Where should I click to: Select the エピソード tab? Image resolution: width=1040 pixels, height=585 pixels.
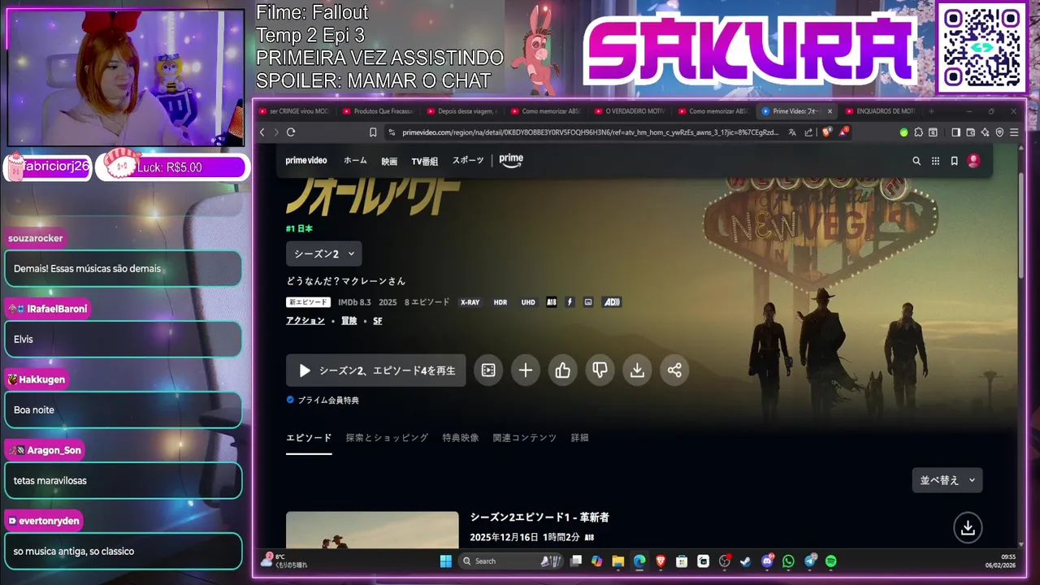[x=309, y=438]
